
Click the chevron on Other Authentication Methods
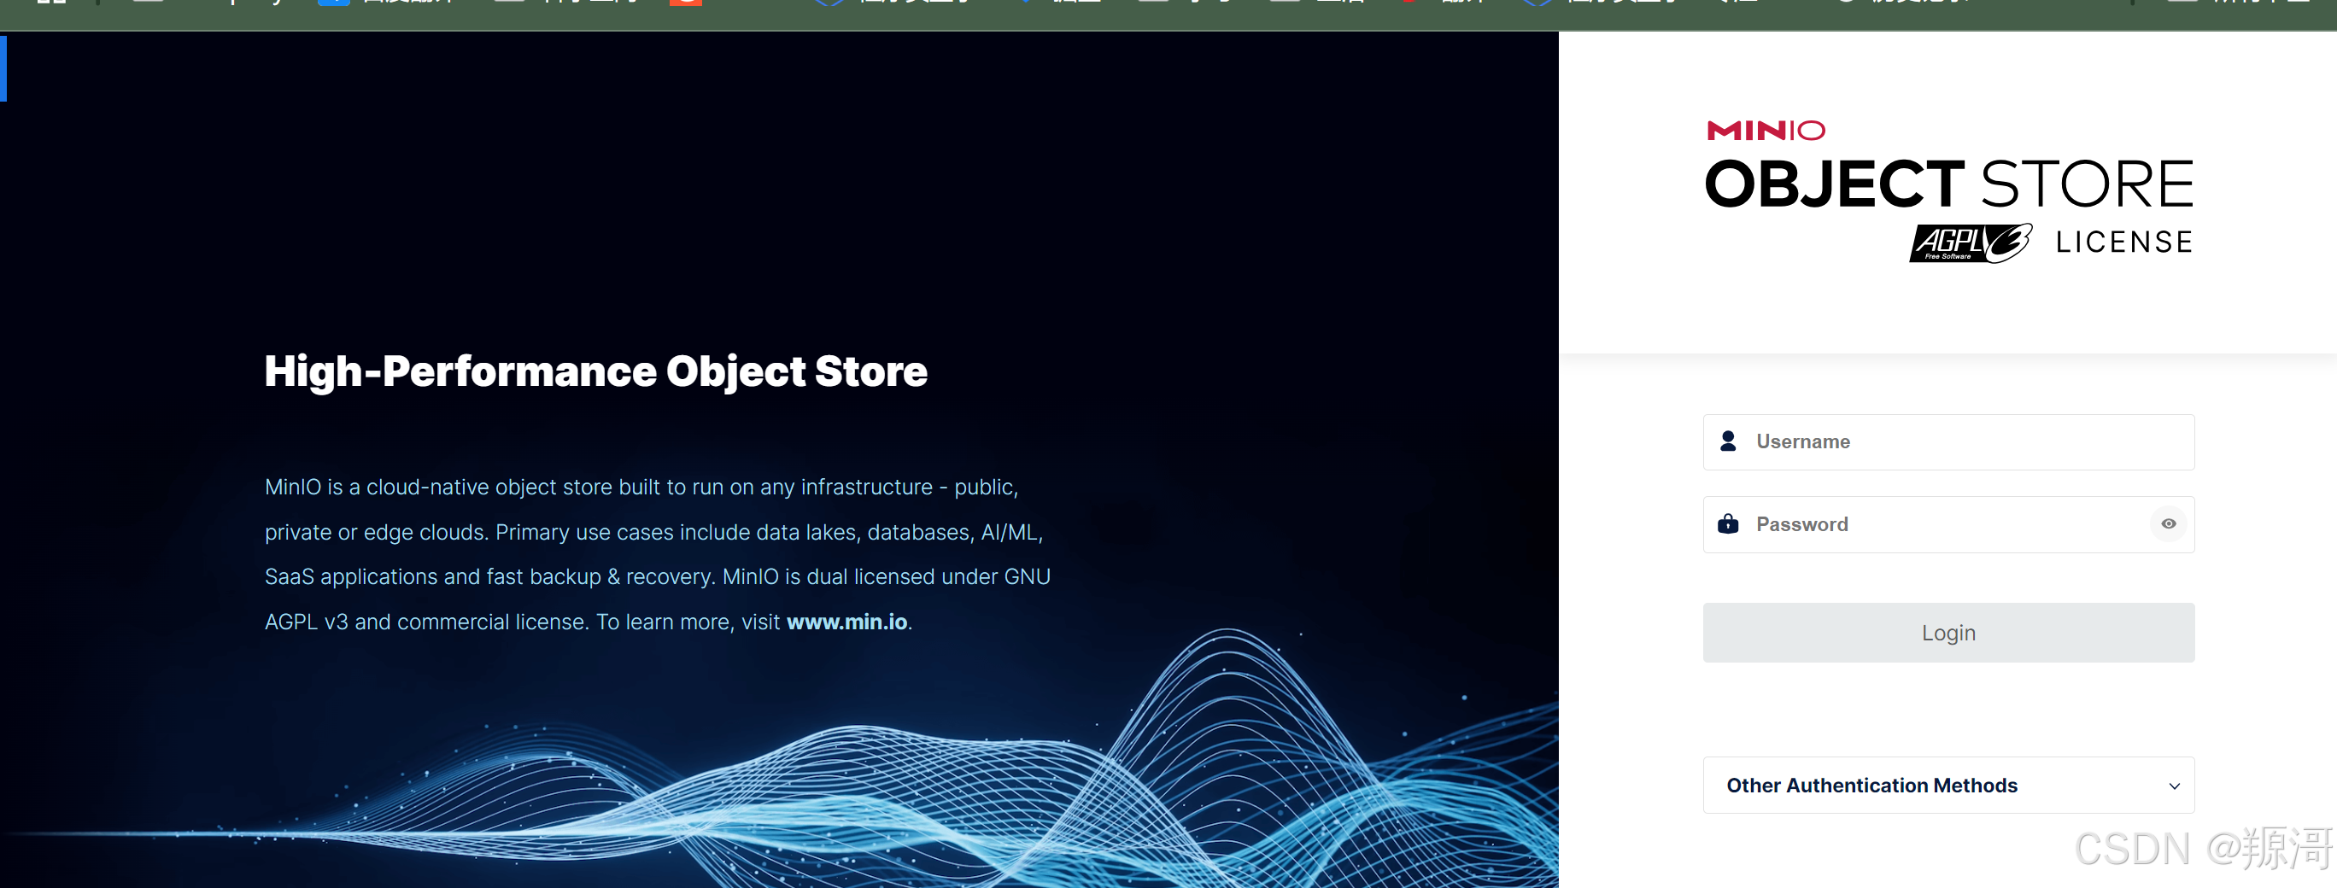pos(2174,786)
